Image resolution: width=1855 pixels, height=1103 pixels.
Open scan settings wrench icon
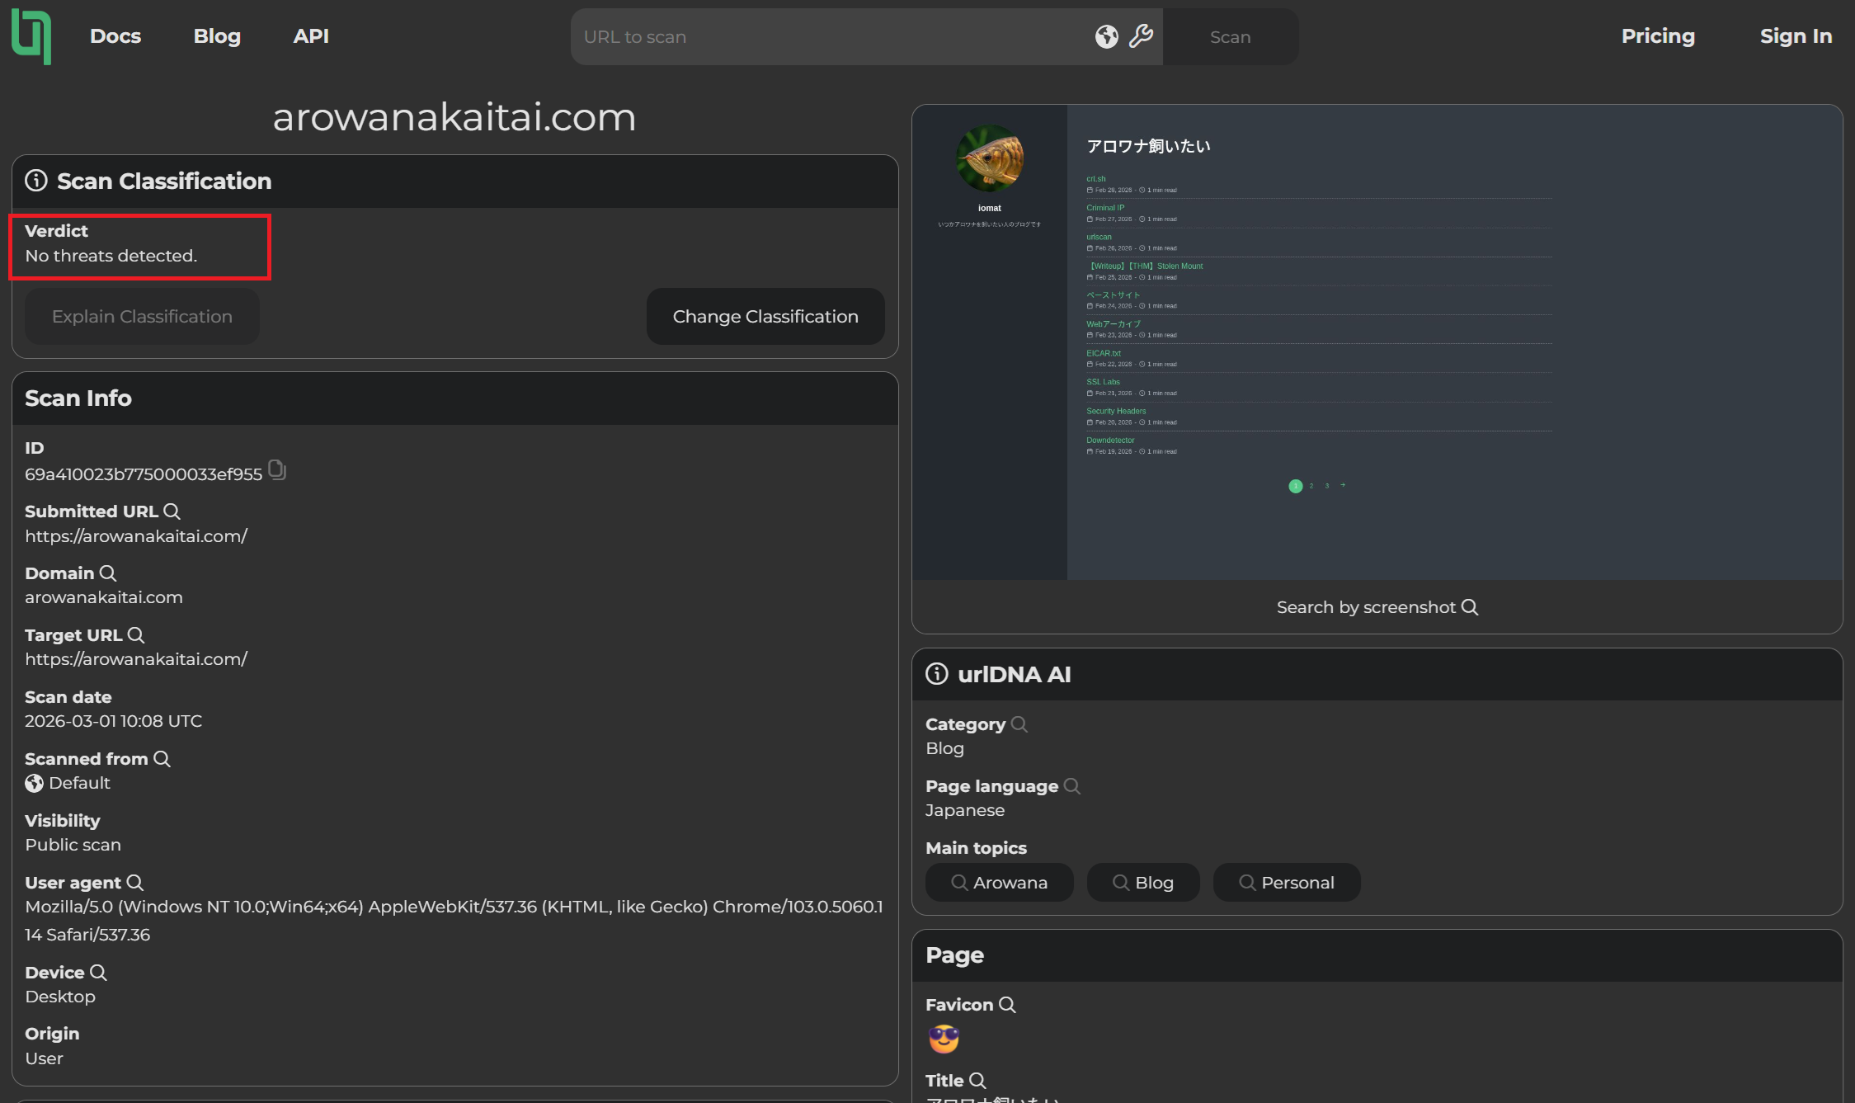click(1141, 36)
